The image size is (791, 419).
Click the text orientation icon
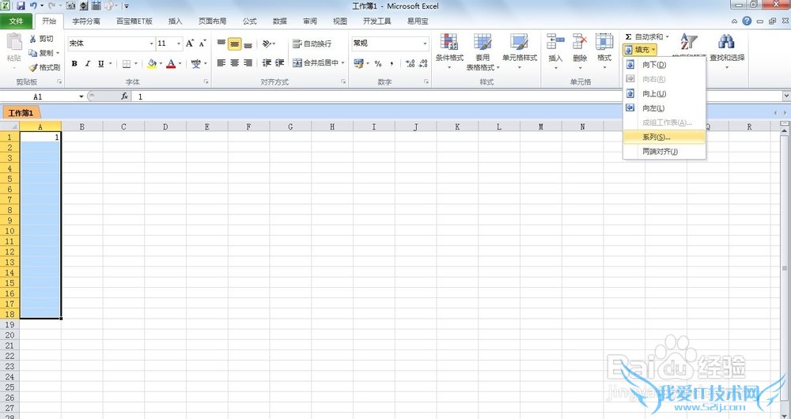tap(267, 43)
